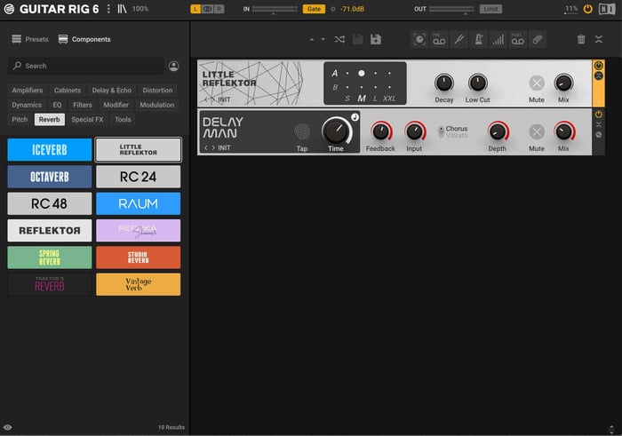This screenshot has height=436, width=622.
Task: Toggle the eye visibility icon bottom-left
Action: point(7,427)
